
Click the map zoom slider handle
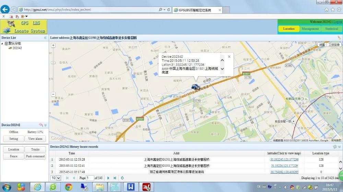click(53, 63)
